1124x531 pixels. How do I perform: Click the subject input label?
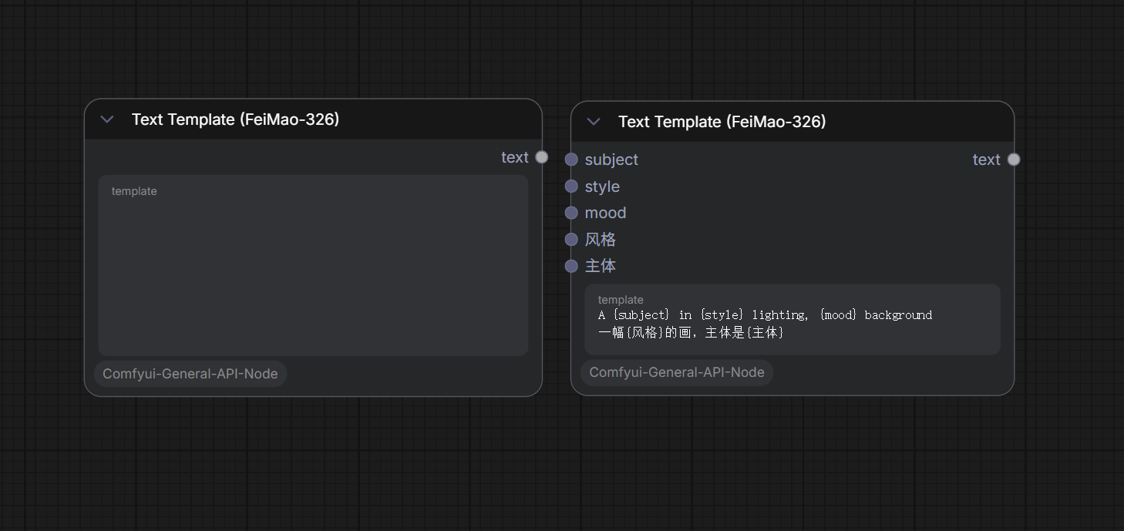[x=611, y=160]
